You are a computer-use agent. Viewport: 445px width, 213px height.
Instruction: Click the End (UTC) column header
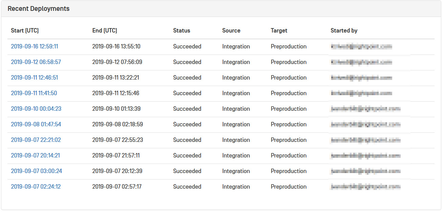click(x=105, y=30)
